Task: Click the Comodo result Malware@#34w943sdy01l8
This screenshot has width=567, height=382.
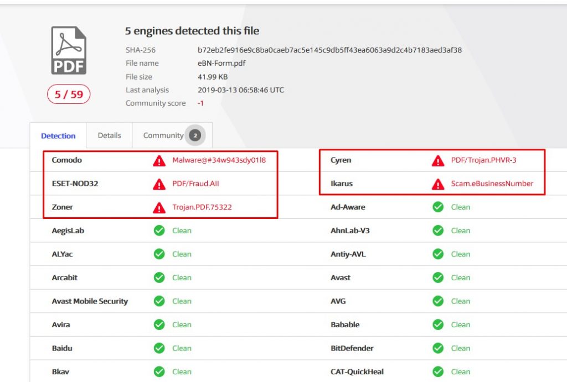Action: pos(219,160)
